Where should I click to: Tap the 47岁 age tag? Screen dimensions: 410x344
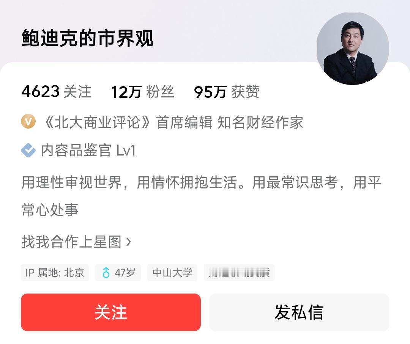coord(118,272)
